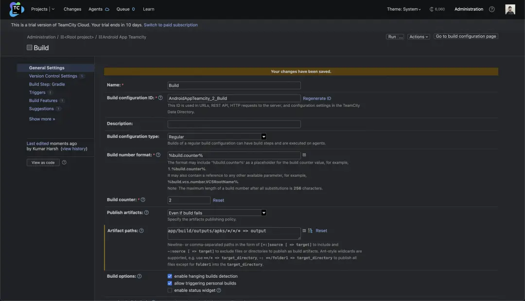Uncheck allow triggering personal builds
This screenshot has width=525, height=301.
point(170,283)
